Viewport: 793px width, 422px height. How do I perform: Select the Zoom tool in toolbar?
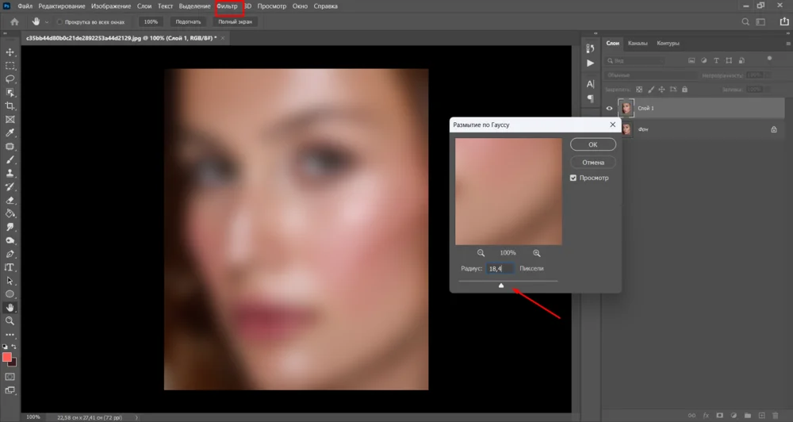(x=10, y=321)
